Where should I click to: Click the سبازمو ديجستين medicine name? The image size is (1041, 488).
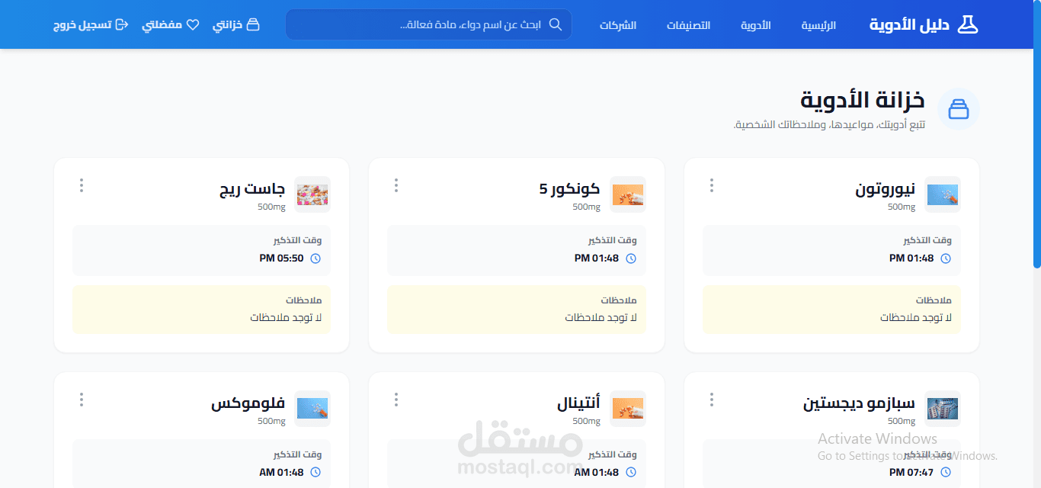(860, 404)
